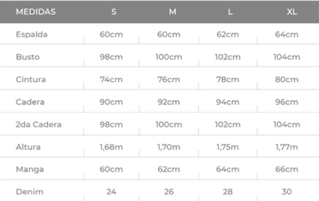Image resolution: width=319 pixels, height=201 pixels.
Task: Click the Busto row label
Action: pos(28,57)
